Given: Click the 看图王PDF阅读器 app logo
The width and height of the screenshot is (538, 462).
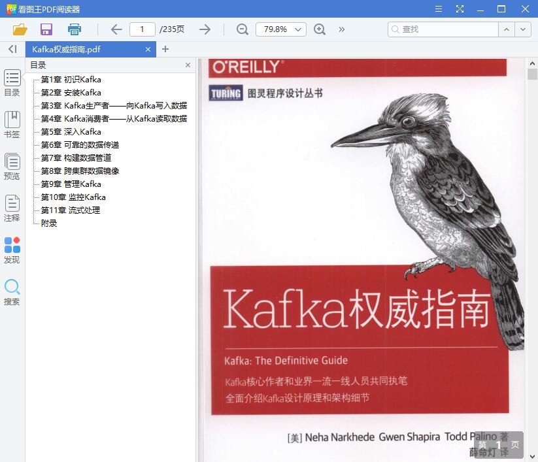Looking at the screenshot, I should [x=11, y=9].
